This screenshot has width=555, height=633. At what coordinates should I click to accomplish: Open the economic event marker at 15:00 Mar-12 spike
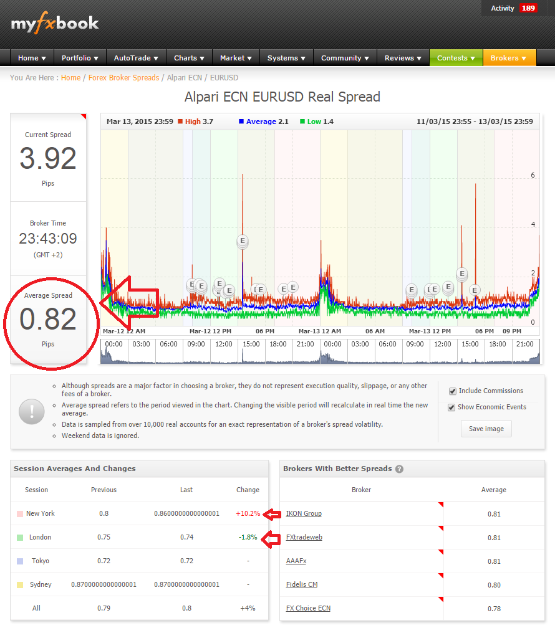pos(243,241)
